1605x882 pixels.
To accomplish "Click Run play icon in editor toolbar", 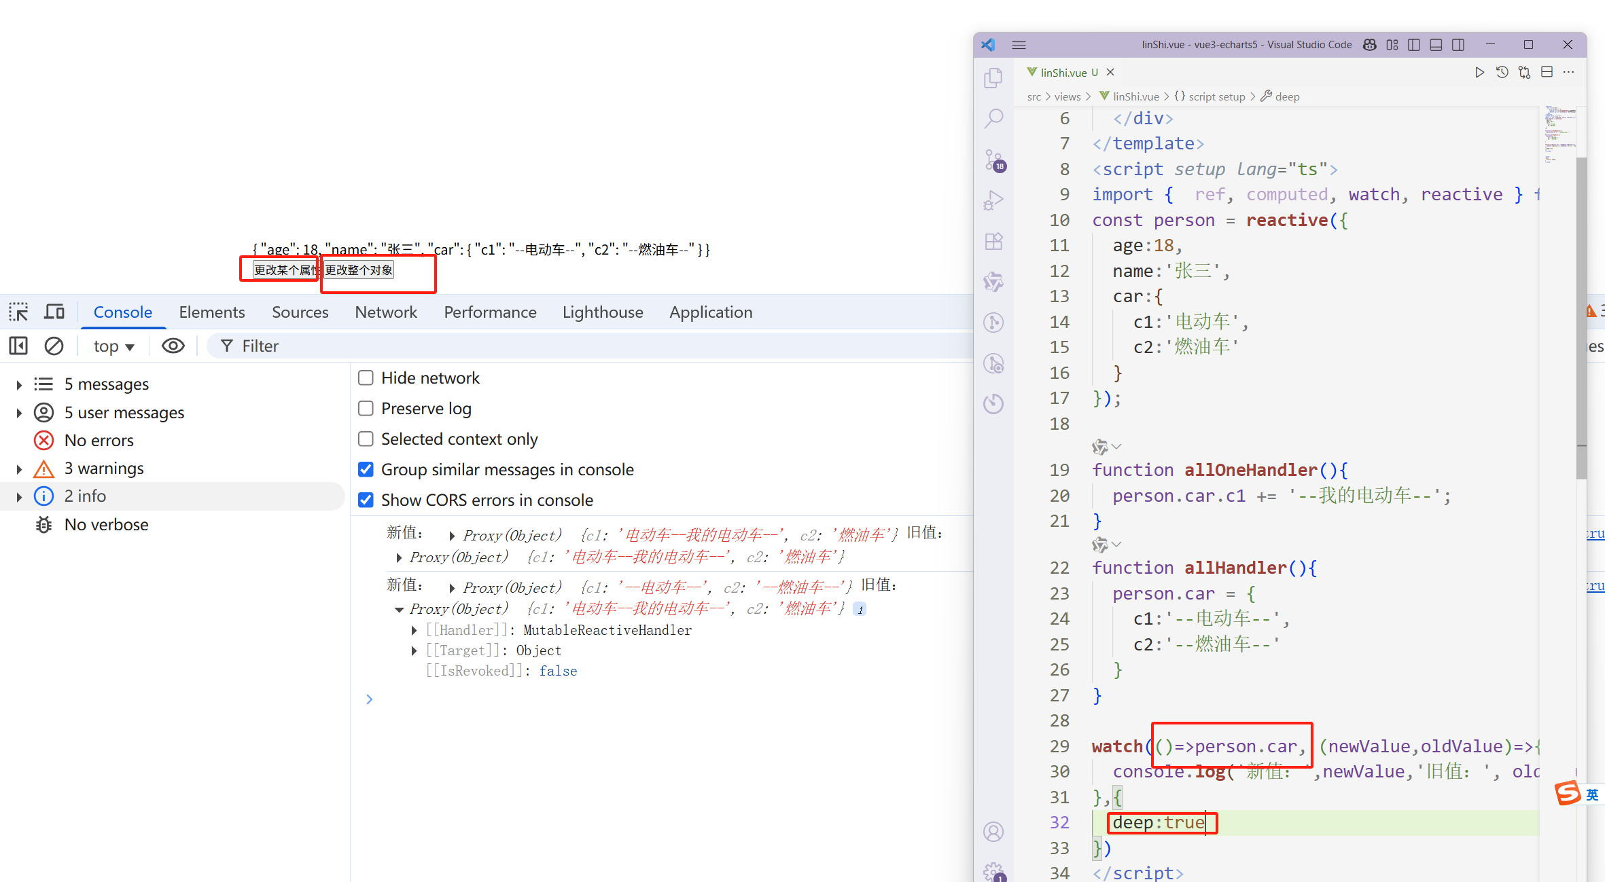I will point(1479,72).
